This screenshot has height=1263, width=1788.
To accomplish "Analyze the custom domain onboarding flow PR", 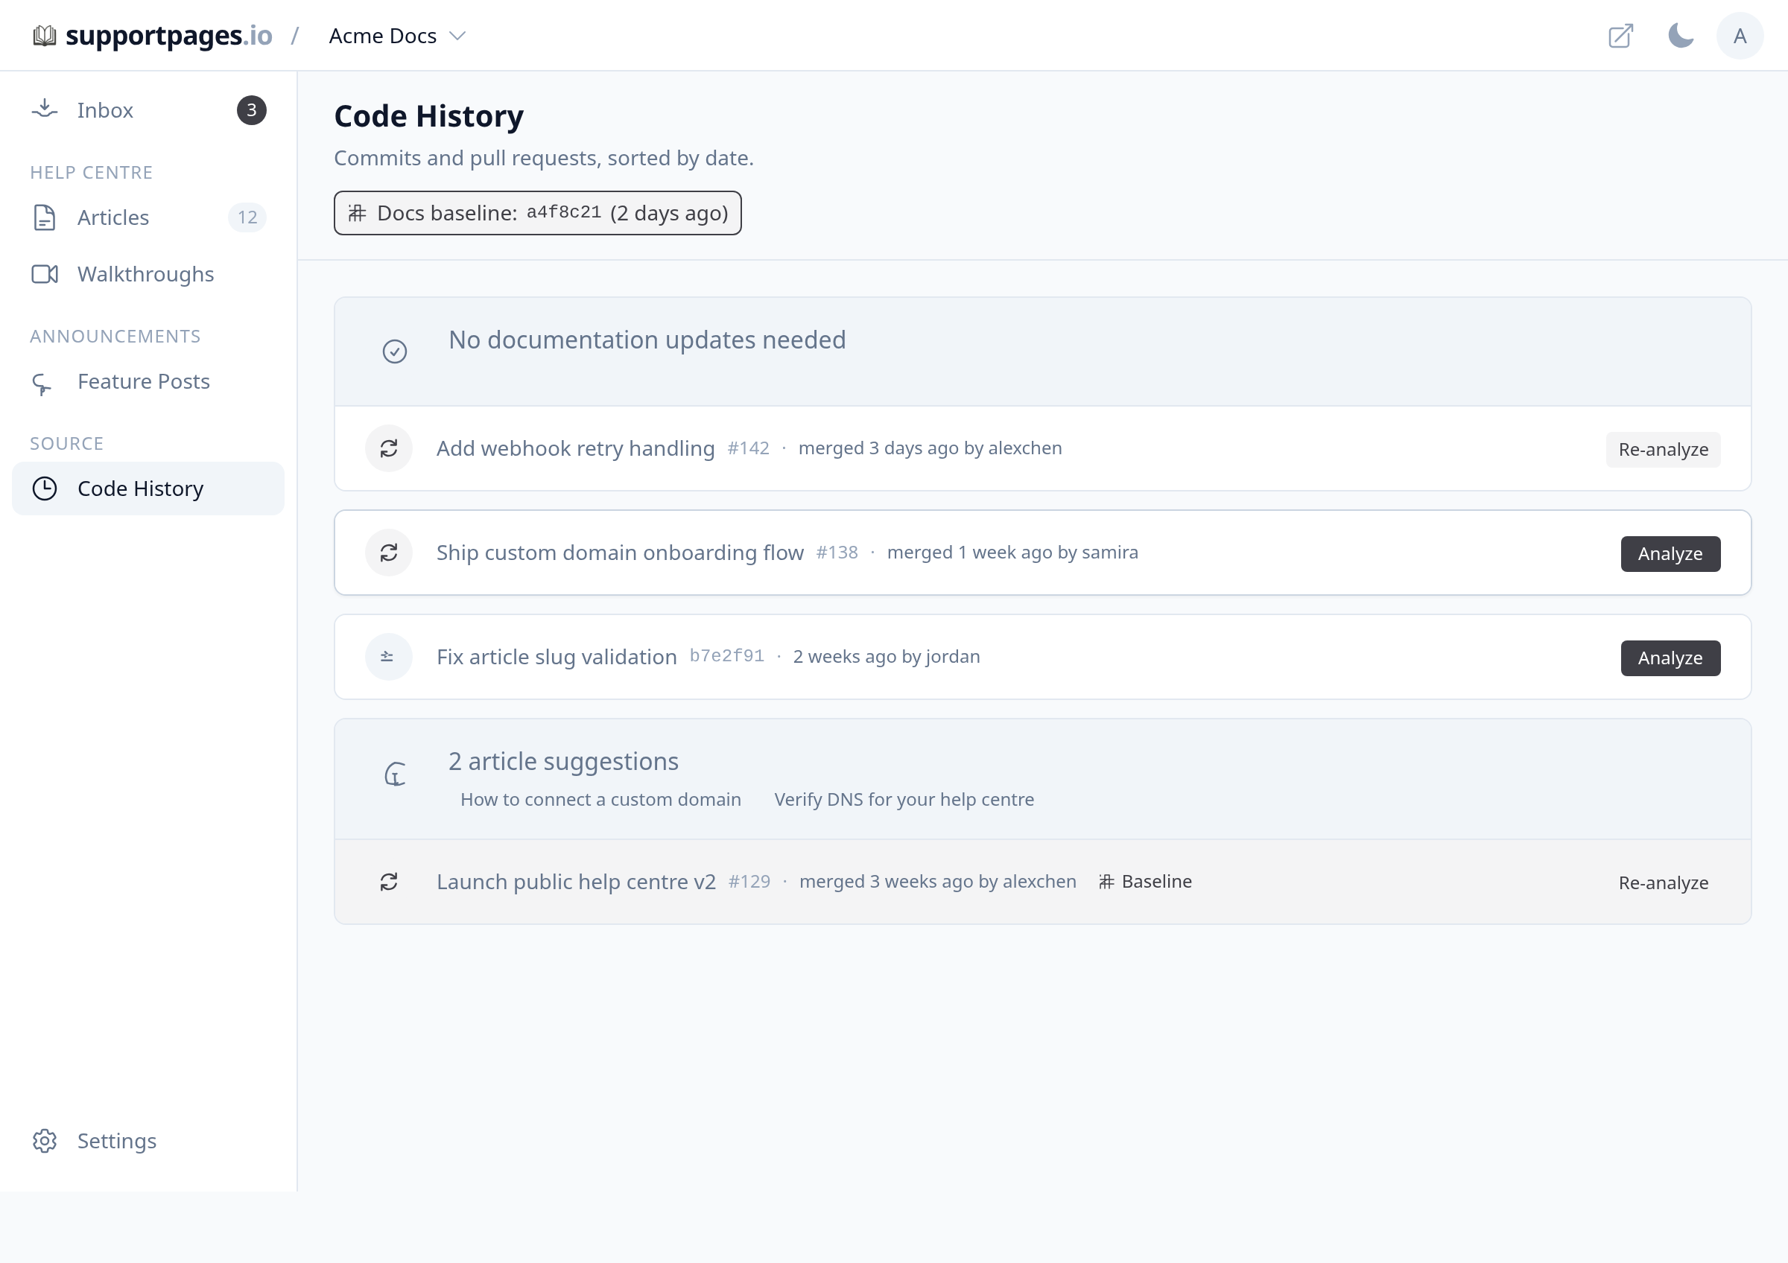I will point(1670,554).
